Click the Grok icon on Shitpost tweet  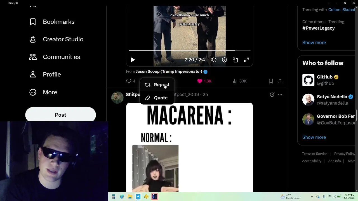[272, 95]
